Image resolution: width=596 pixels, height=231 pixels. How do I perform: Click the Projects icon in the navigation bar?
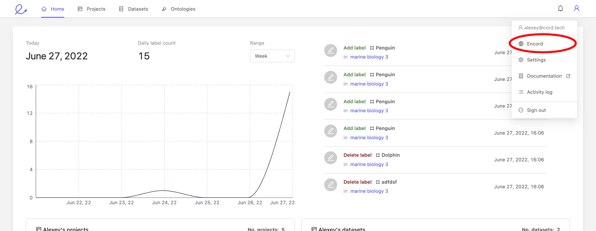(80, 9)
